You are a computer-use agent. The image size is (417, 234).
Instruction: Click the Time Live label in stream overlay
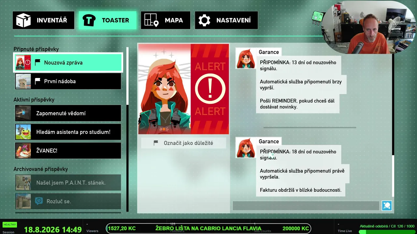tap(345, 231)
